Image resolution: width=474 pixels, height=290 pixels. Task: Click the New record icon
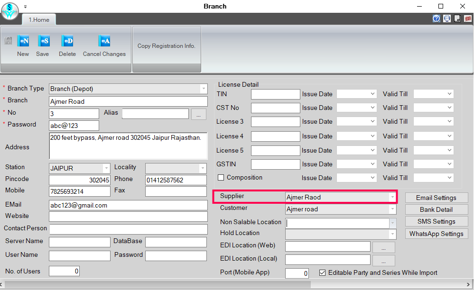pyautogui.click(x=23, y=41)
